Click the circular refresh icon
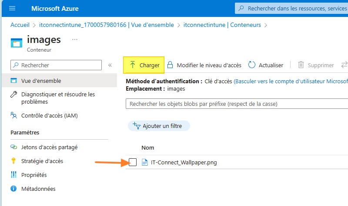Viewport: 348px width, 206px height. tap(252, 65)
